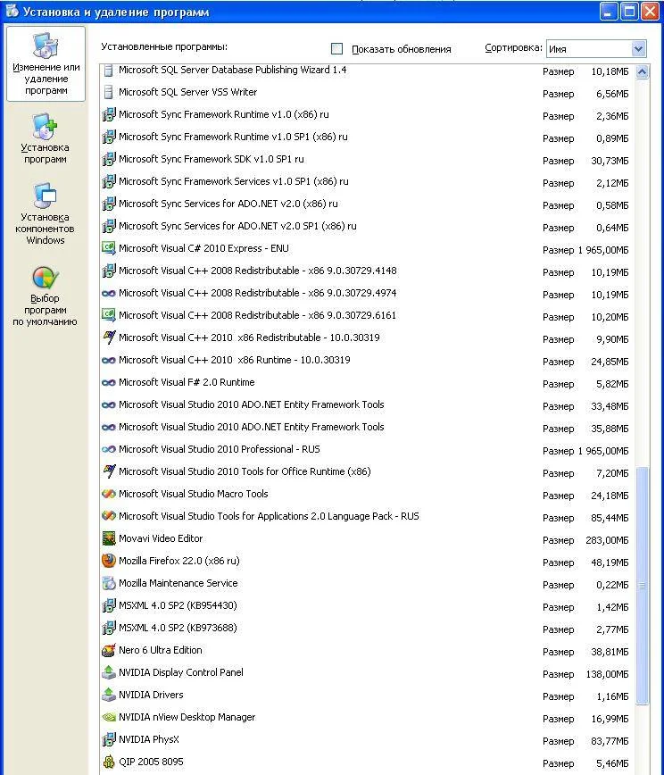
Task: Click icon of MSXML 4.0 SP2 (KB973688)
Action: tap(108, 629)
